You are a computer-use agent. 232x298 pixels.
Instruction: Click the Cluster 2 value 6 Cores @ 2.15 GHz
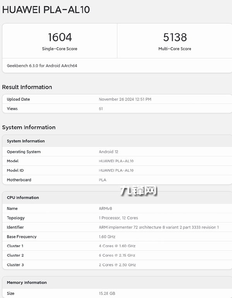117,255
